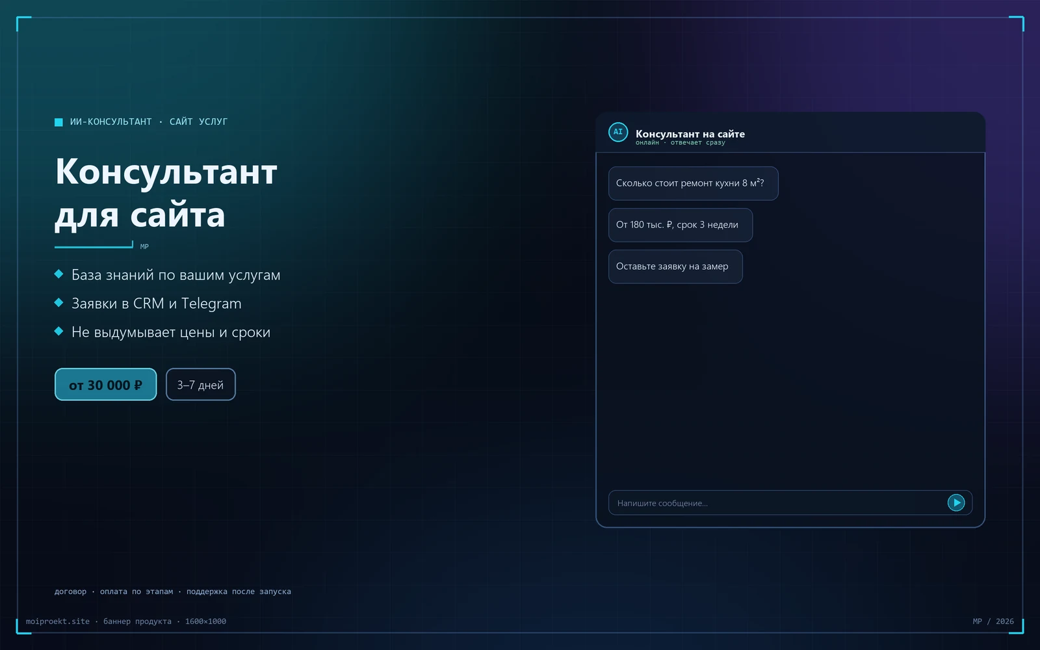
Task: Click the «MP / 2026» corner label
Action: tap(993, 621)
